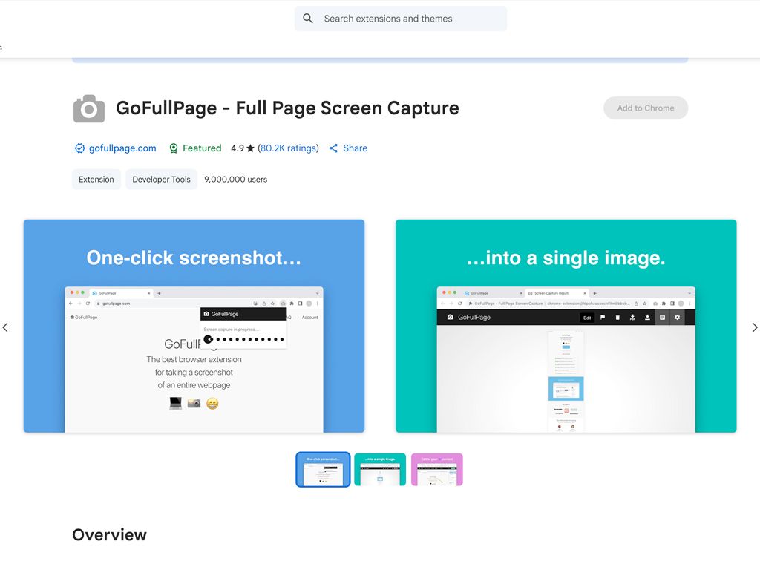Open the gofullpage.com publisher link
Image resolution: width=760 pixels, height=570 pixels.
point(122,148)
